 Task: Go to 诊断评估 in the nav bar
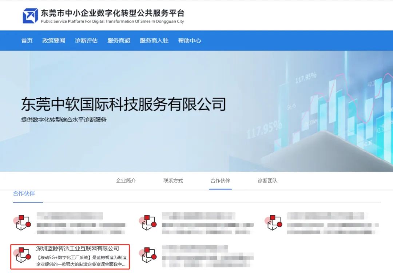[86, 41]
